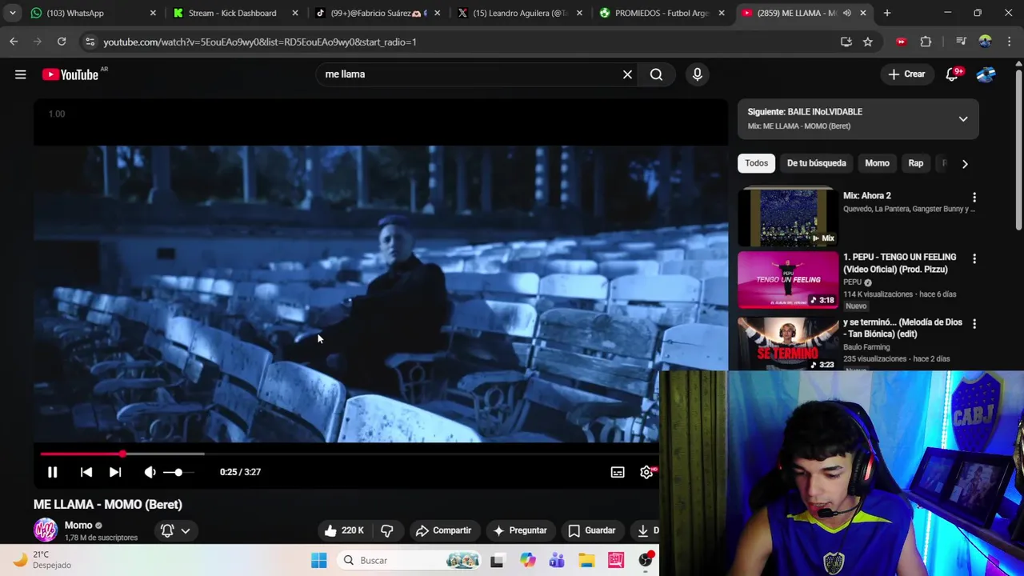Open the Momo channel name link
The height and width of the screenshot is (576, 1024).
click(78, 526)
